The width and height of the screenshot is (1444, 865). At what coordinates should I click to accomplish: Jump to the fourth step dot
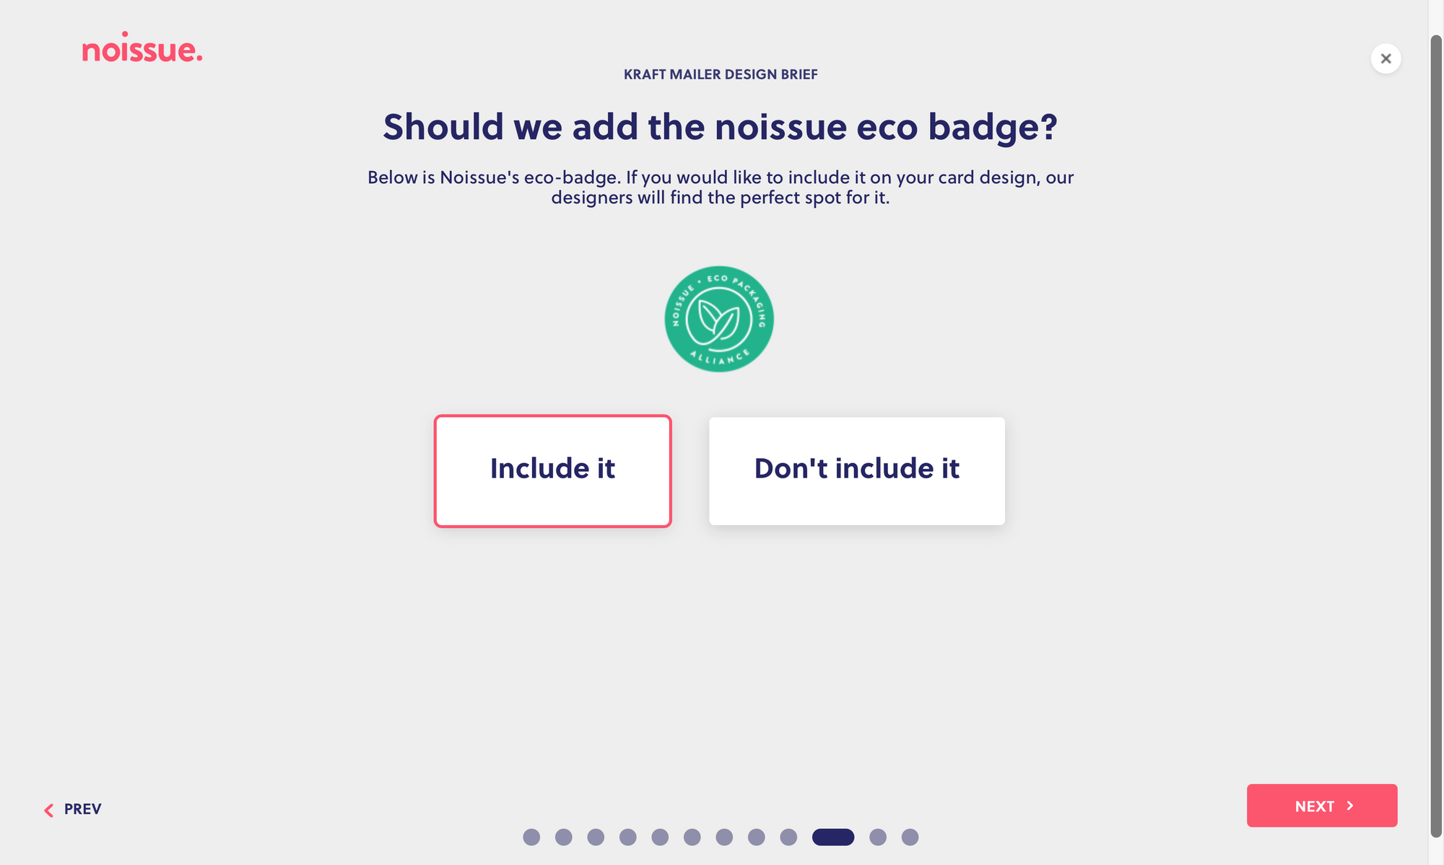tap(628, 837)
